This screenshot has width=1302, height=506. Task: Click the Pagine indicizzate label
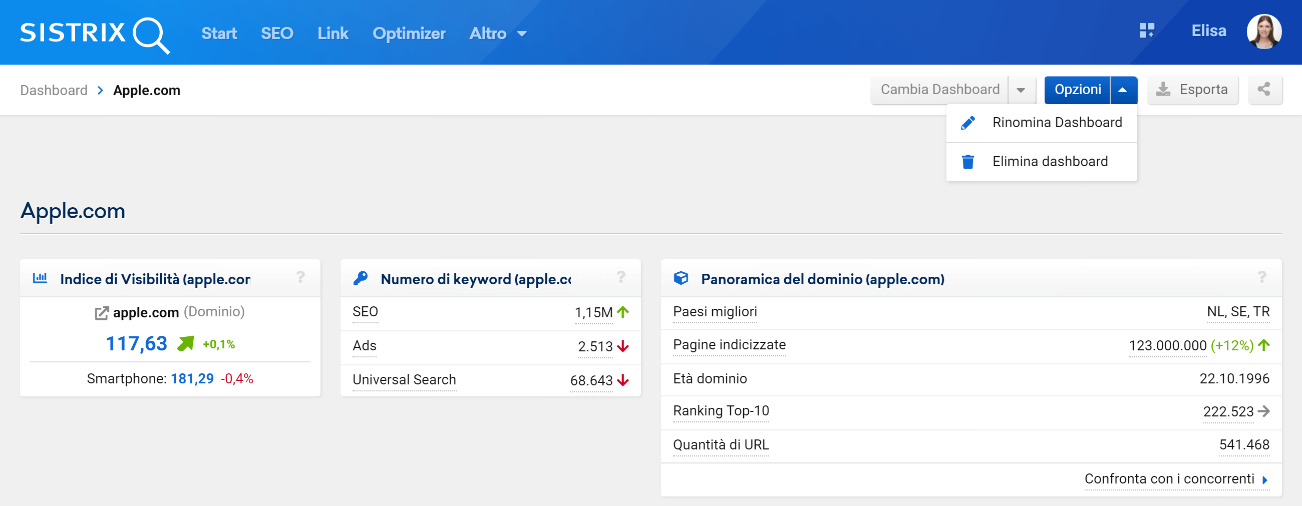coord(729,345)
